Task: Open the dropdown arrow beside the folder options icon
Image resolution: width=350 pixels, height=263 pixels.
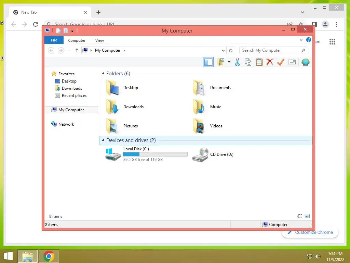Action: pos(229,62)
